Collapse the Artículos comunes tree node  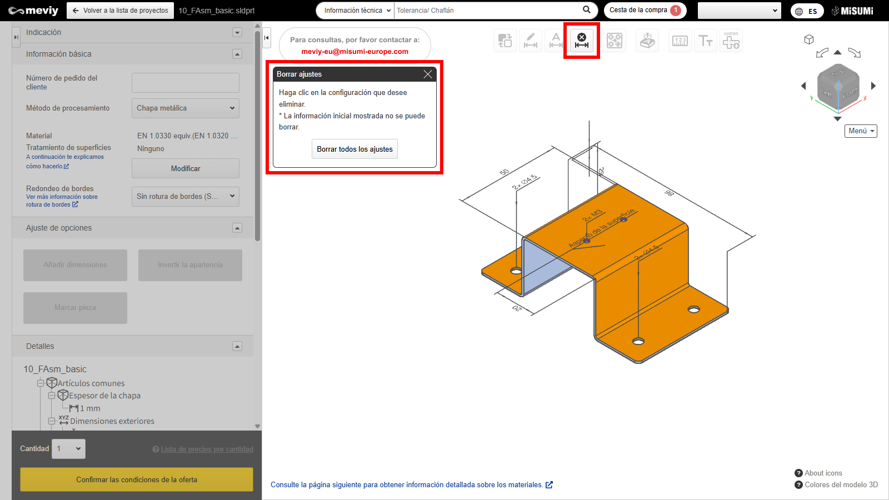pyautogui.click(x=40, y=383)
